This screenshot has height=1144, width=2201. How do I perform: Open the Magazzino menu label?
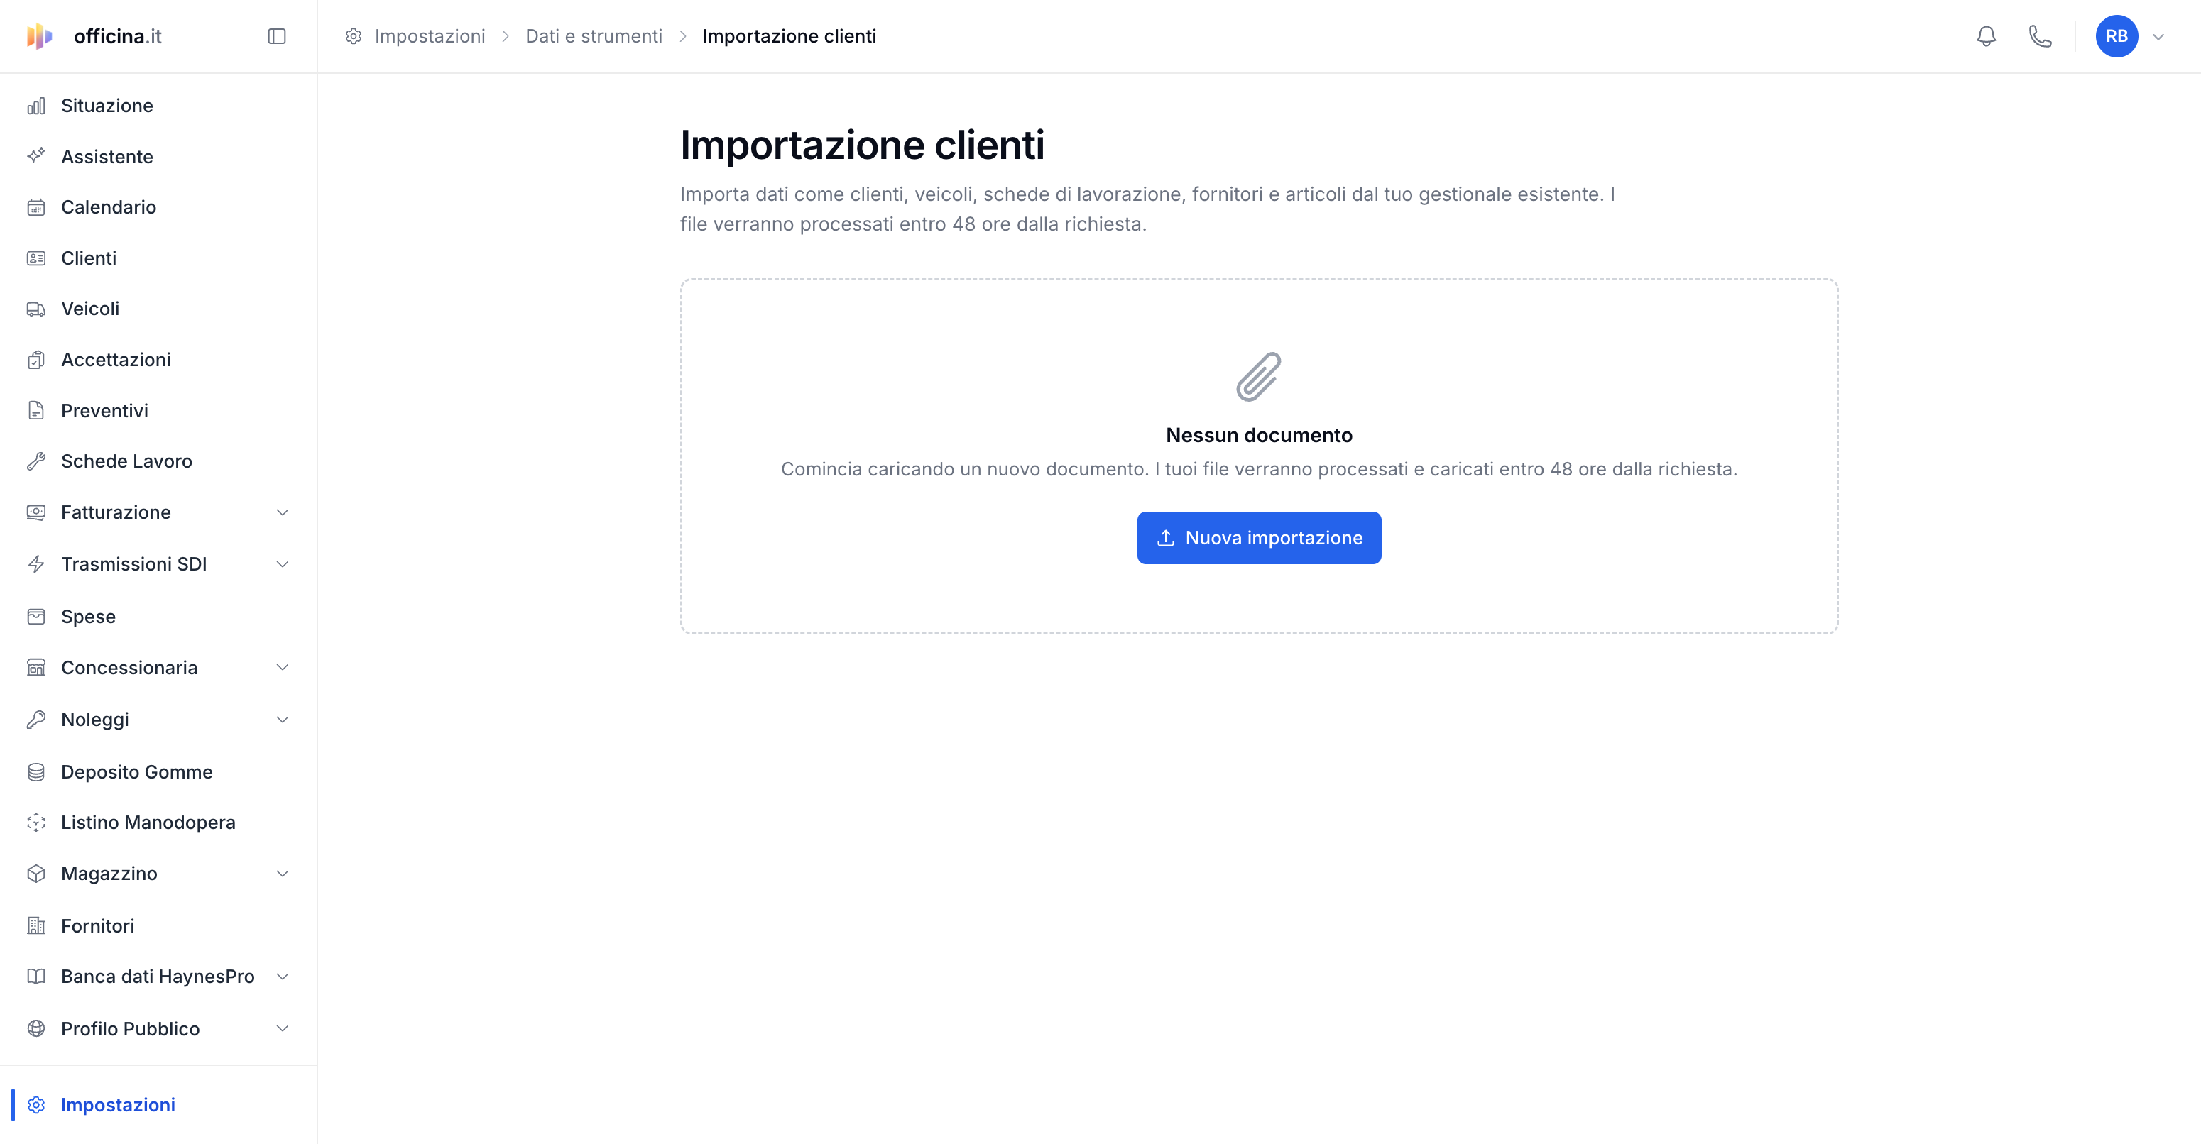click(x=109, y=874)
